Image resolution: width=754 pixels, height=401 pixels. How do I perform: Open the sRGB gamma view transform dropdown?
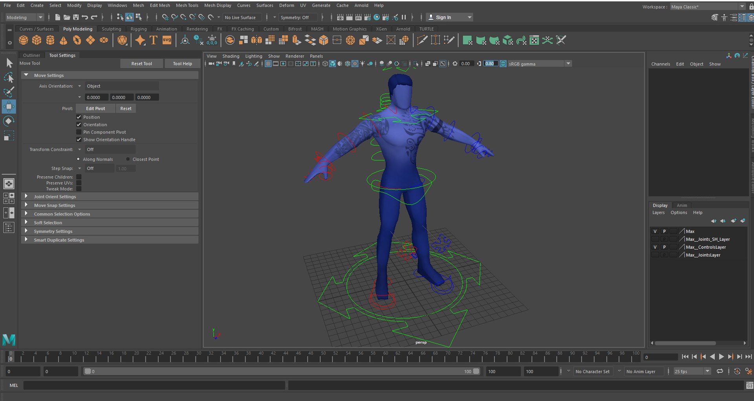click(540, 64)
